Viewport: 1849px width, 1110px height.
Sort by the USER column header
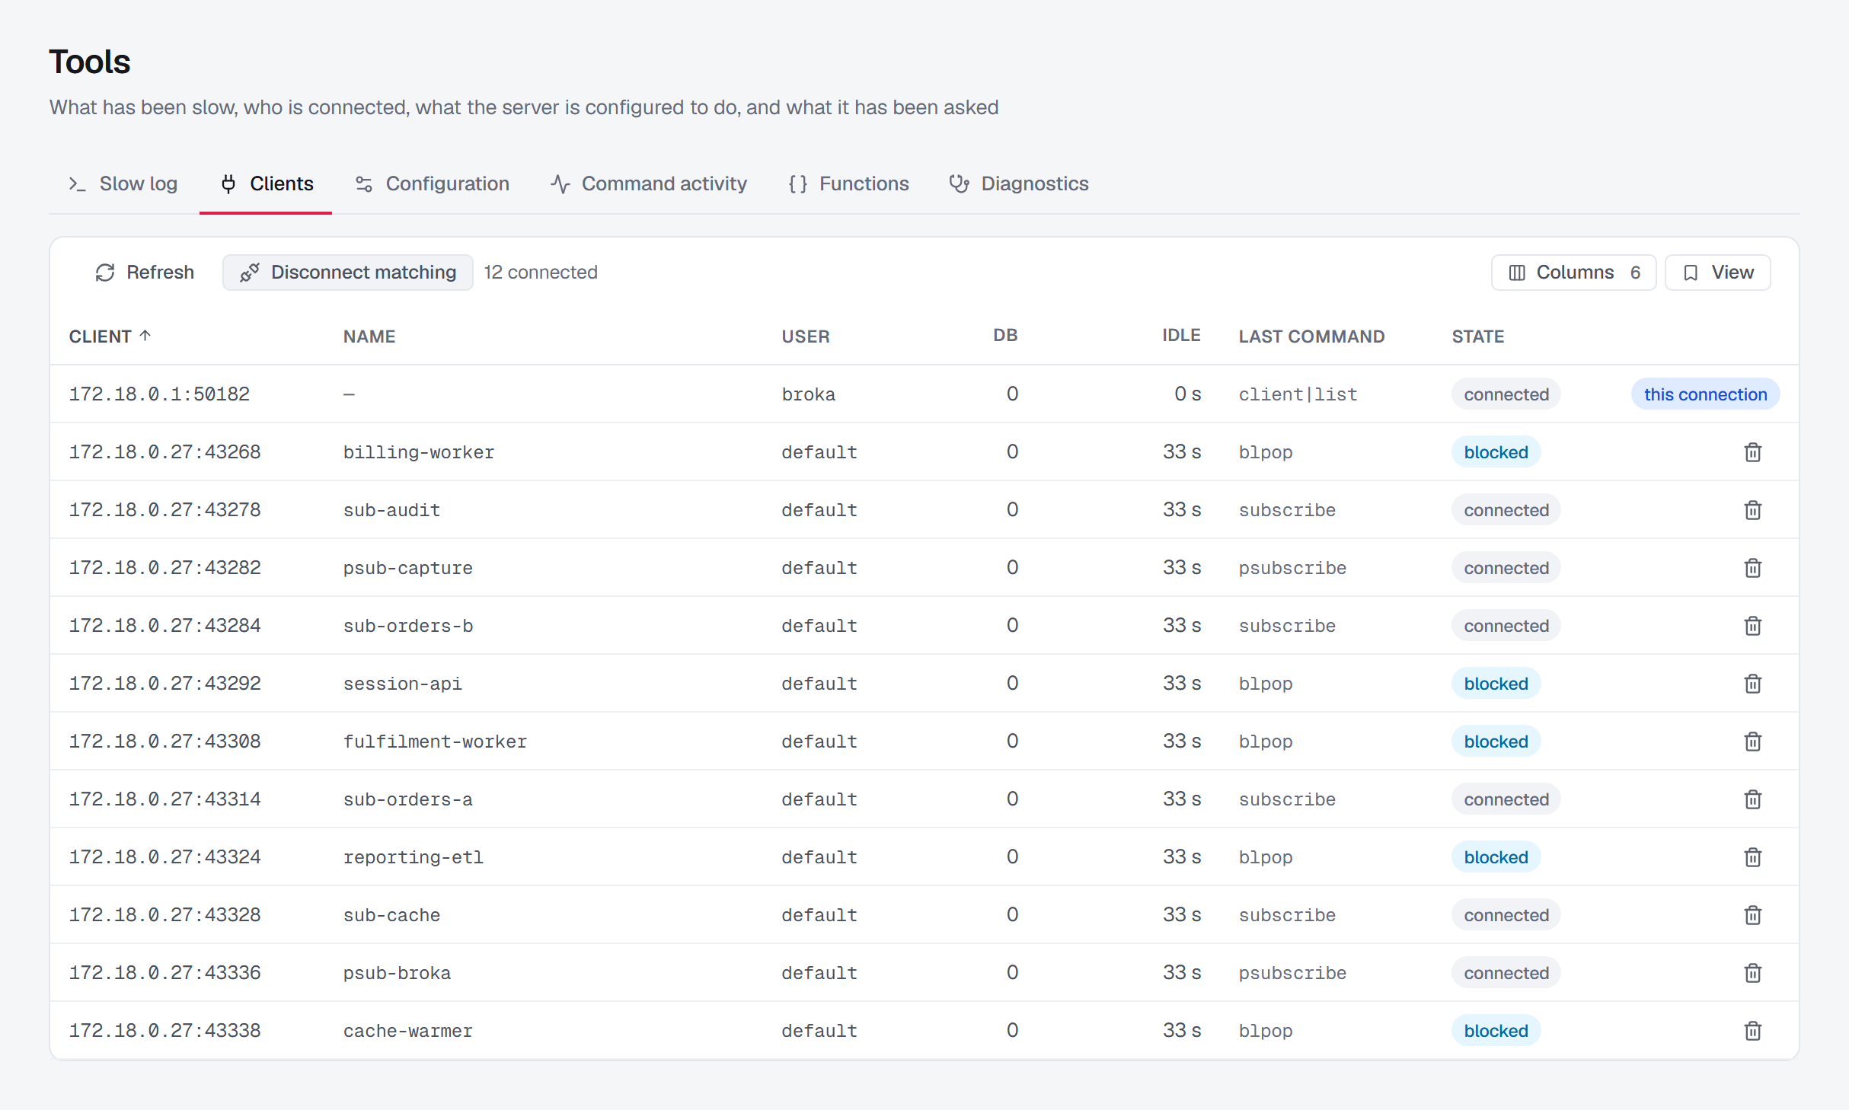pos(806,337)
